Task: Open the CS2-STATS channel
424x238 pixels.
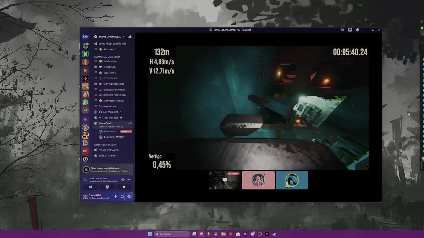Action: pyautogui.click(x=112, y=78)
